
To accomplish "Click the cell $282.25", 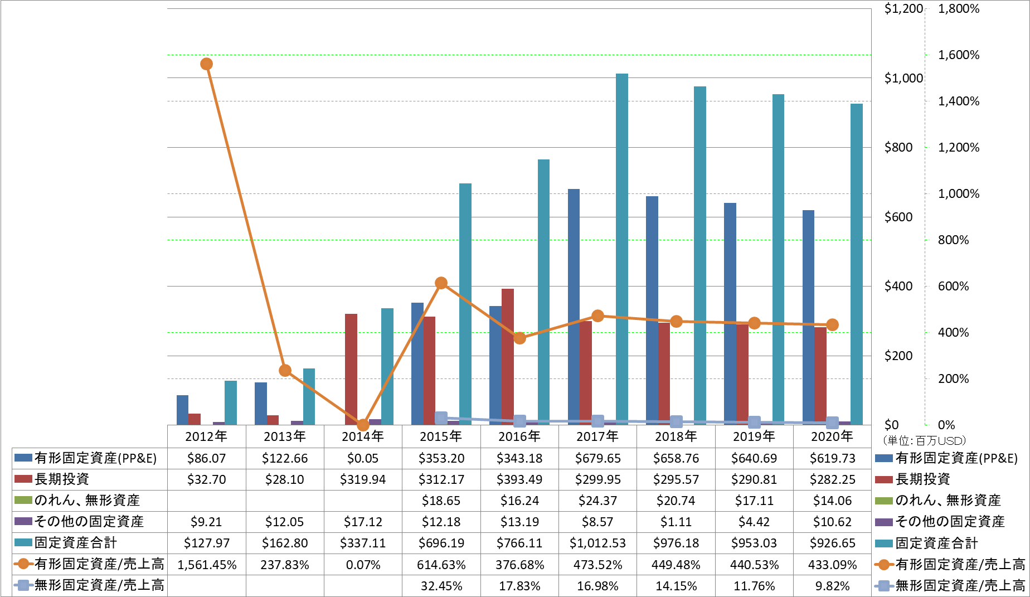I will click(832, 479).
